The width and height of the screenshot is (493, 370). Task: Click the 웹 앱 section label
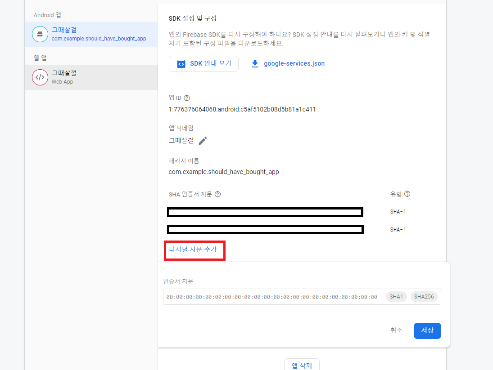coord(40,58)
